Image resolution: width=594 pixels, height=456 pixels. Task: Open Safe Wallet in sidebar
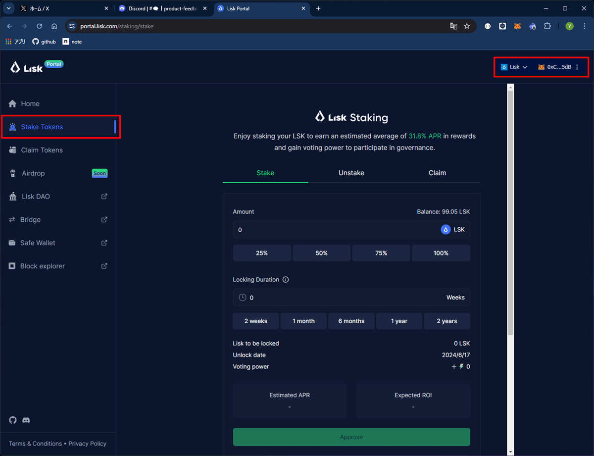58,243
